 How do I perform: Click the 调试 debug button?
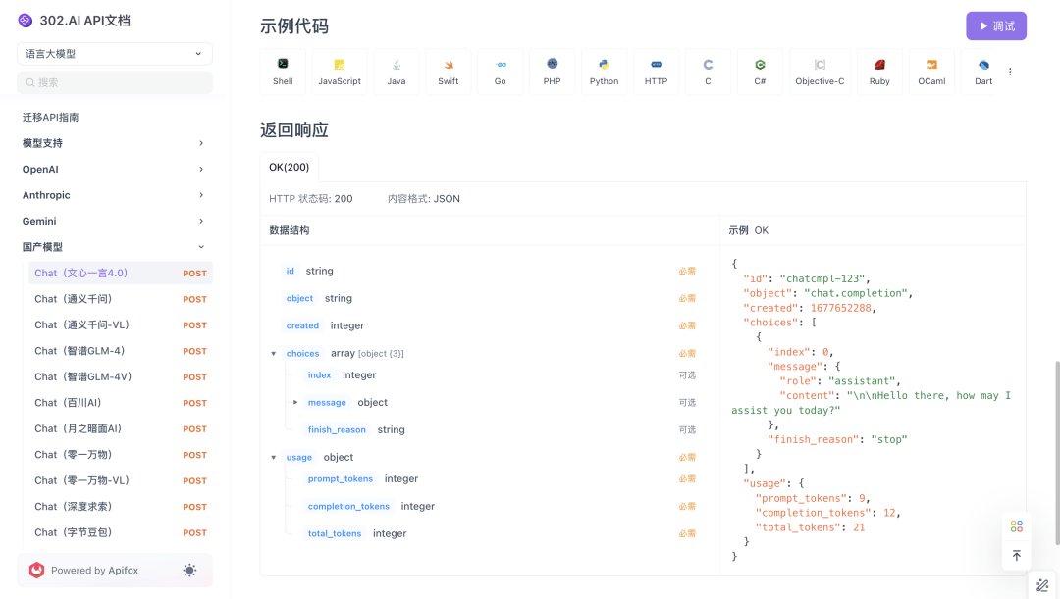[996, 26]
